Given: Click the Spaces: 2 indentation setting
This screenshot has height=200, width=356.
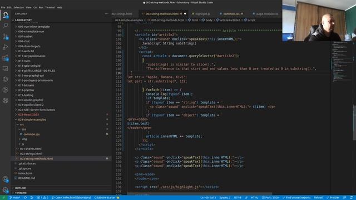Looking at the screenshot, I should 225,198.
